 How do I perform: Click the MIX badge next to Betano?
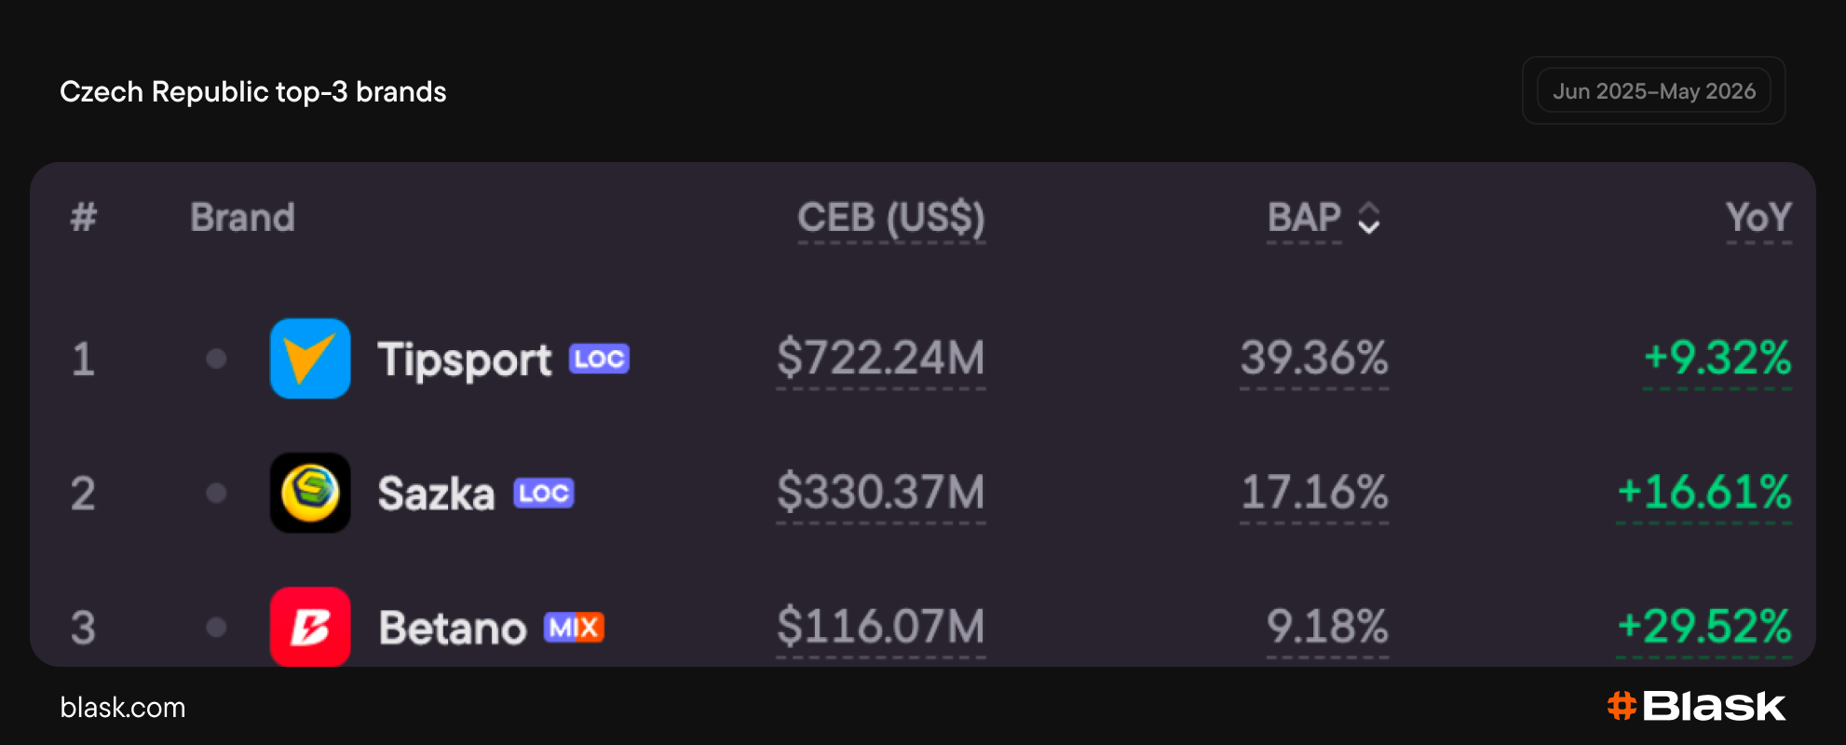574,628
